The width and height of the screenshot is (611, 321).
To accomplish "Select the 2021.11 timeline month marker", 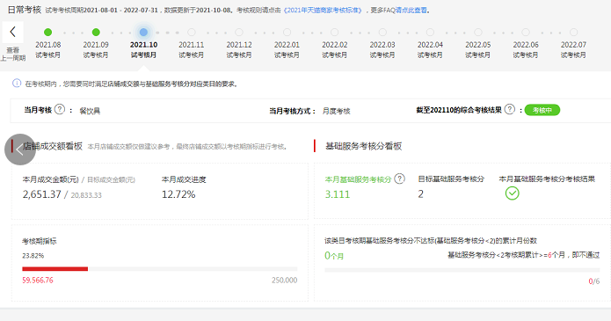I will pos(192,33).
